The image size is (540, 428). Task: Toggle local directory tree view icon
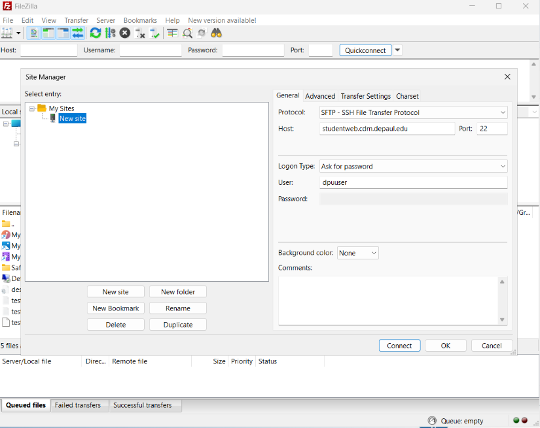[x=48, y=33]
